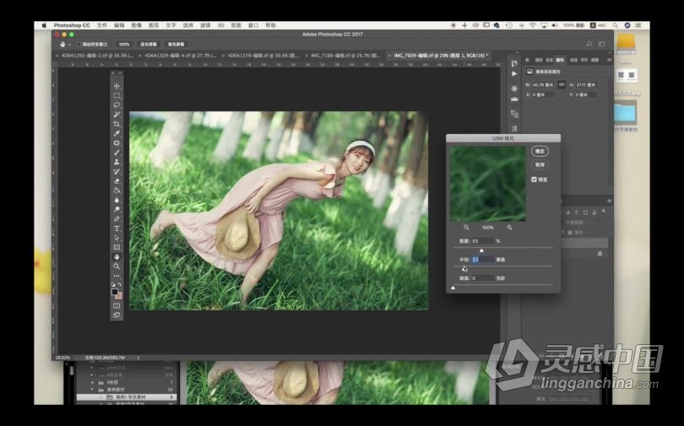Toggle Scroll All Windows checkbox
This screenshot has height=426, width=684.
point(79,45)
